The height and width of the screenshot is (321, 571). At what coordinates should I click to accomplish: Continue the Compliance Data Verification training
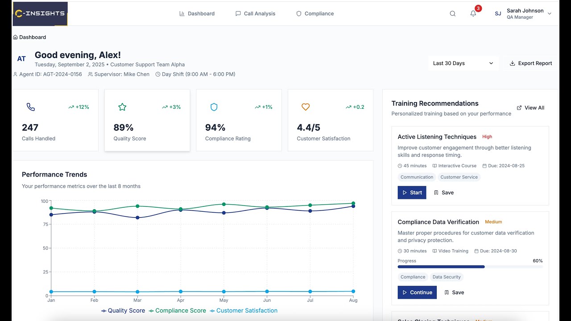pos(417,292)
